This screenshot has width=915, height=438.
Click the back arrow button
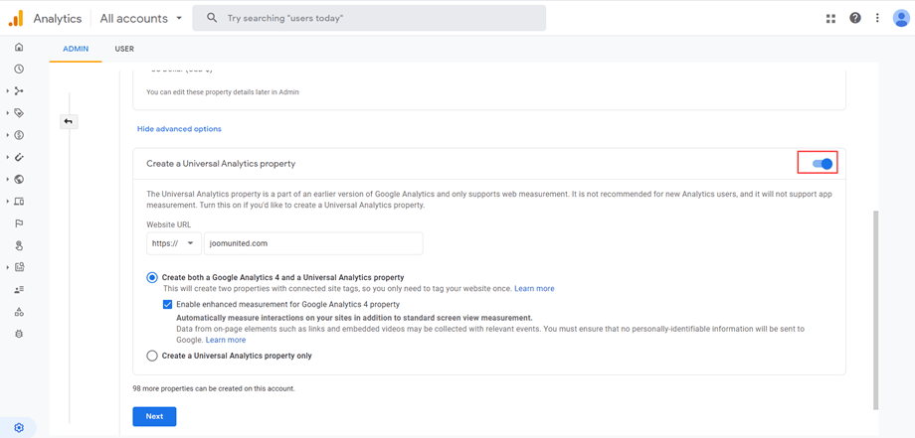[69, 122]
